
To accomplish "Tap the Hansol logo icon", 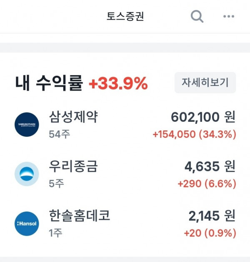I will point(27,224).
